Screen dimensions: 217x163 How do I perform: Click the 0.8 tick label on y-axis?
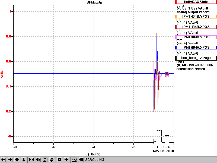point(9,36)
